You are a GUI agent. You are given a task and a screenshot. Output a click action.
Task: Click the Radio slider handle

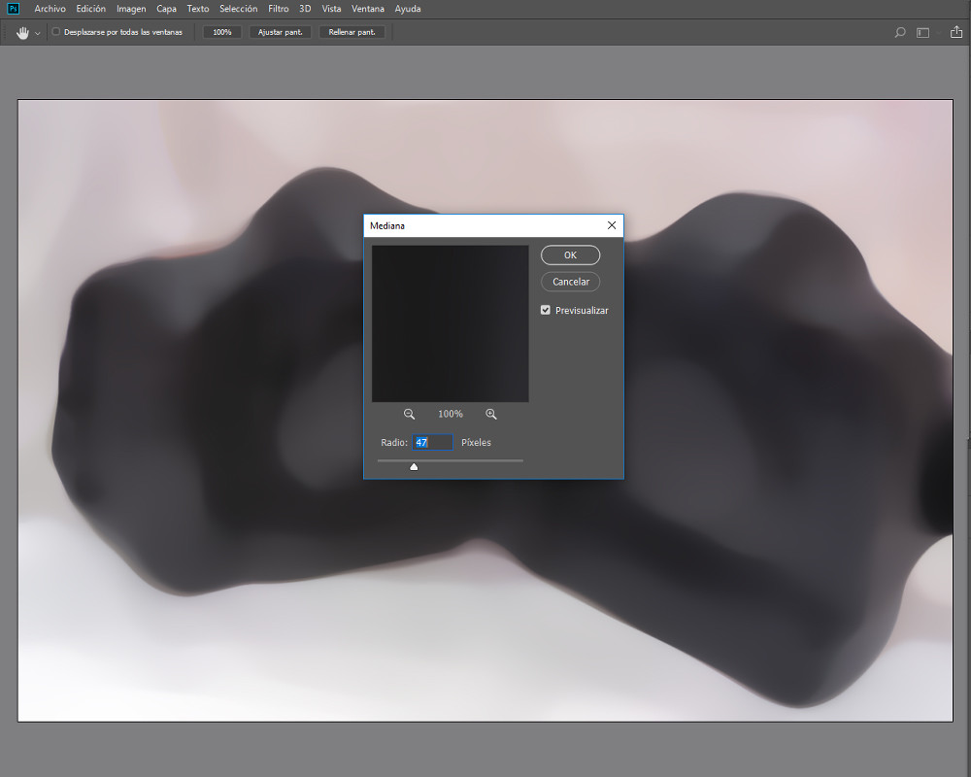click(414, 466)
